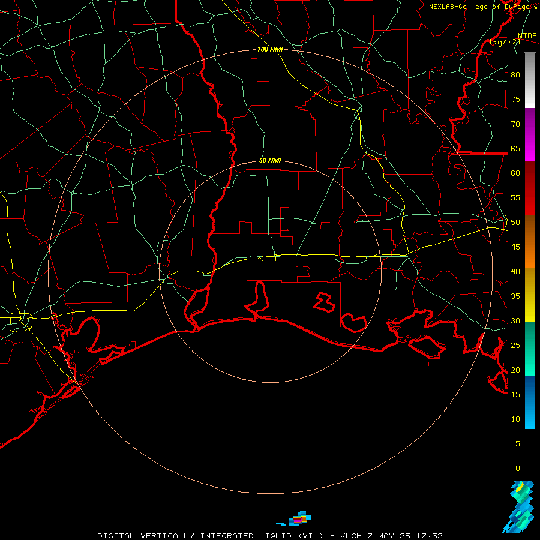Click the 55 value on the scale
Screen dimensions: 540x540
coord(515,198)
